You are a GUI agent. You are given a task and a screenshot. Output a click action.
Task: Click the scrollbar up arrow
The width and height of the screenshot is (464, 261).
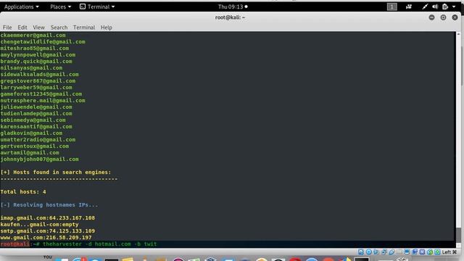pyautogui.click(x=458, y=34)
